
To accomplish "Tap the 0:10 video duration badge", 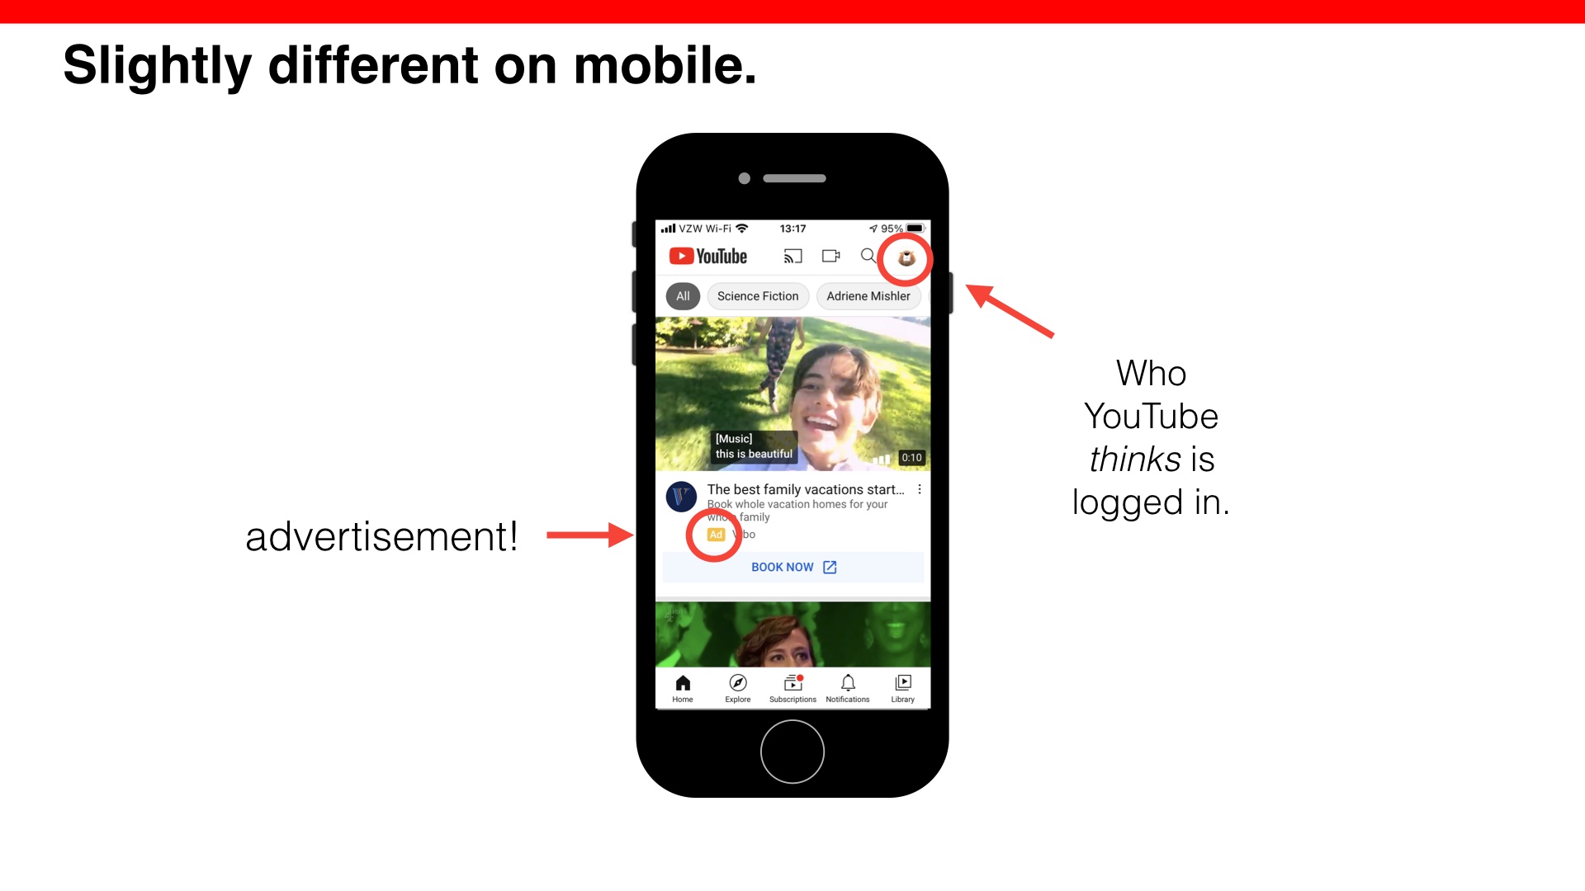I will 912,458.
